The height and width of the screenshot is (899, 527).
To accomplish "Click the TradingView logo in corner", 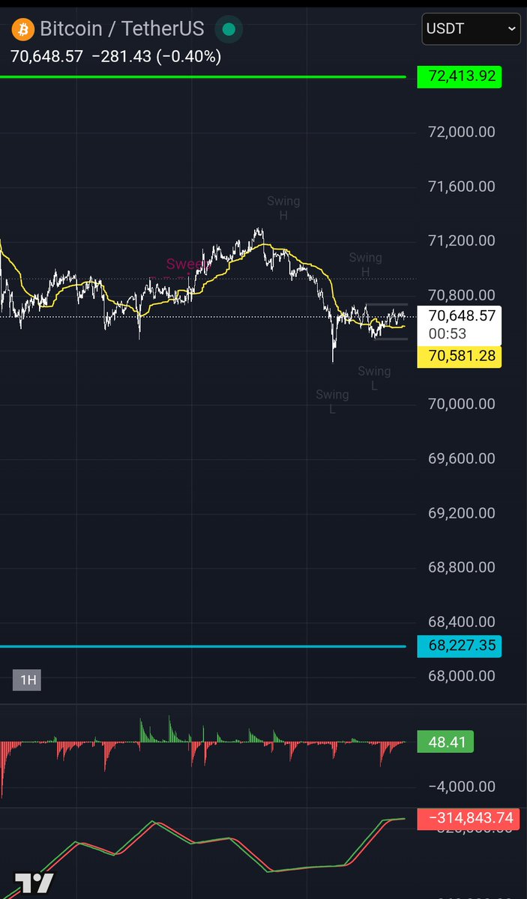I will click(x=34, y=883).
